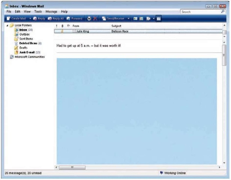Click the message count status text
Image resolution: width=231 pixels, height=180 pixels.
(23, 173)
